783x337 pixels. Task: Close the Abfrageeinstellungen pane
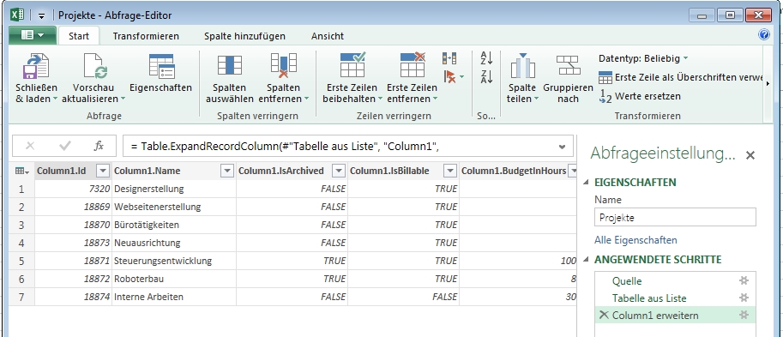point(750,155)
